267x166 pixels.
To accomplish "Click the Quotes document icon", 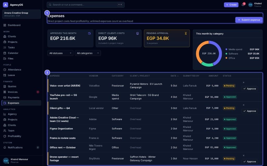I will (x=5, y=86).
